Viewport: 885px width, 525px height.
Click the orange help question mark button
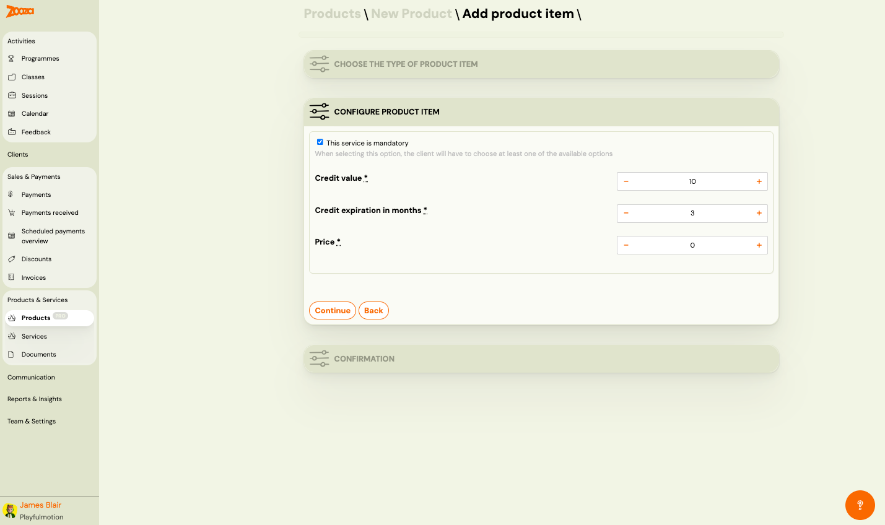860,505
